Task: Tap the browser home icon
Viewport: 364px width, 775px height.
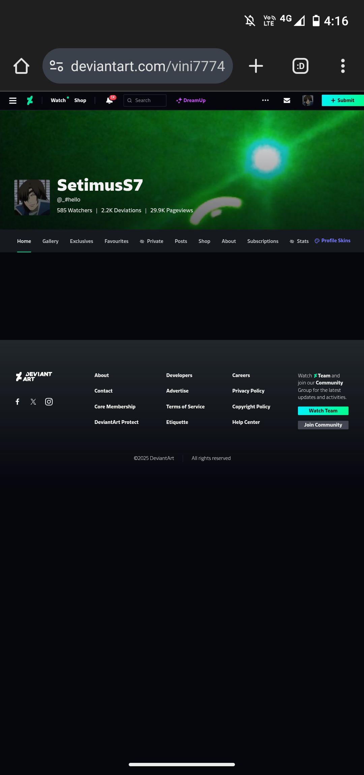Action: (21, 66)
